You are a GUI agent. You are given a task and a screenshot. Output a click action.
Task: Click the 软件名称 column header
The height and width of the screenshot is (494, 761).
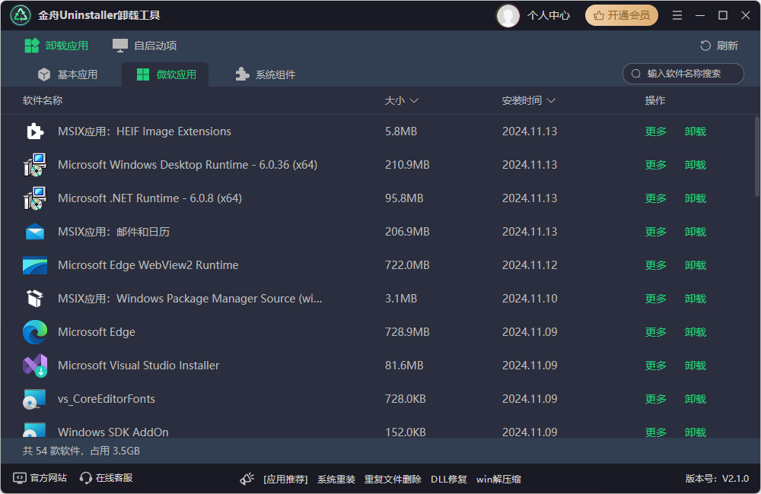[x=43, y=100]
